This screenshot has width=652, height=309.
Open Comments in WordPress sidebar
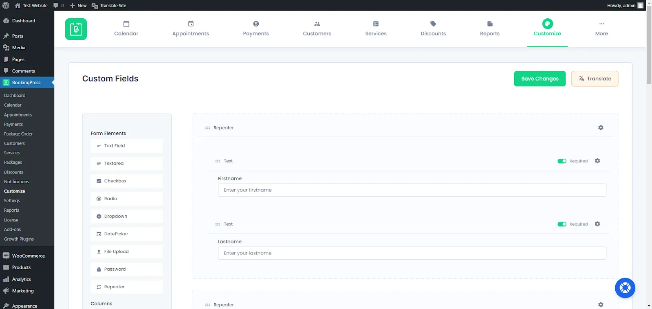[27, 71]
